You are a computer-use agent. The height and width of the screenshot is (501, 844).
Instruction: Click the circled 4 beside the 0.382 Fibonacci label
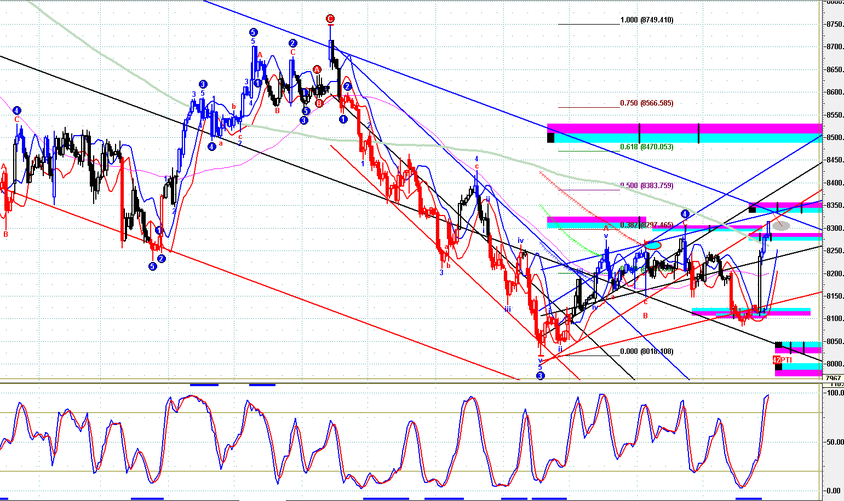coord(685,213)
